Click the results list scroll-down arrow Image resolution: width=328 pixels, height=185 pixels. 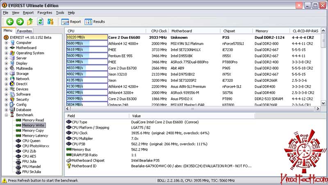point(323,103)
